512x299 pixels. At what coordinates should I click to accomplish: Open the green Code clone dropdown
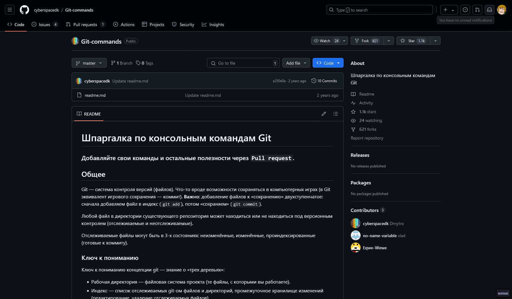click(328, 63)
